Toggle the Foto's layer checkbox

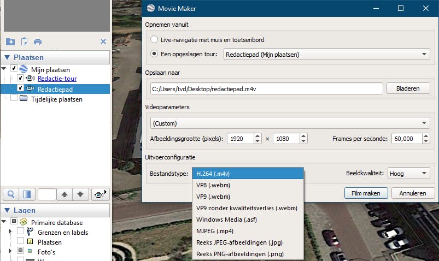[x=20, y=251]
